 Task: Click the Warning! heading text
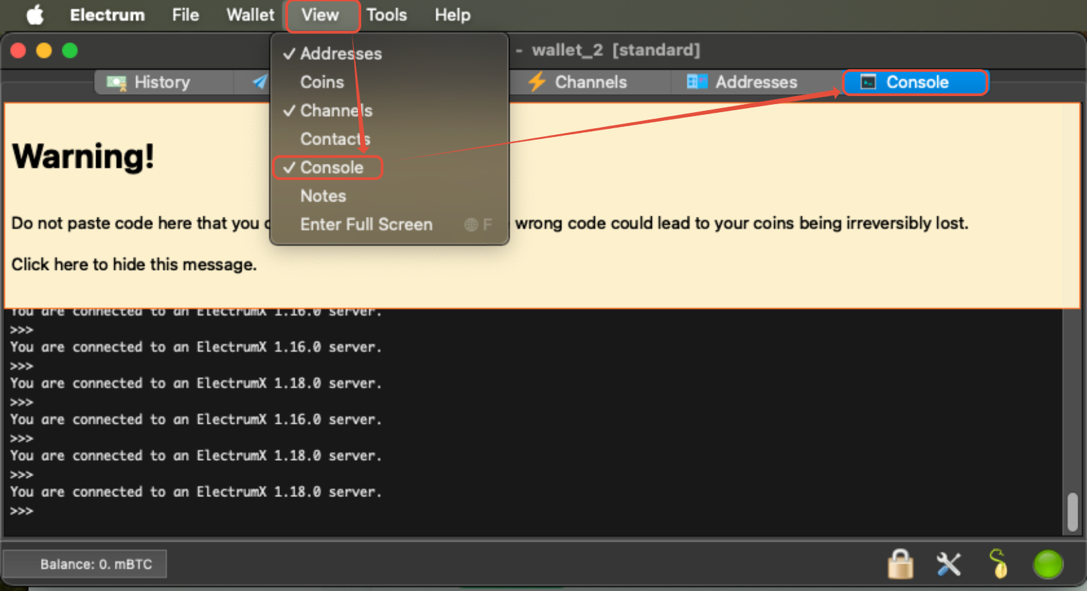pos(83,156)
